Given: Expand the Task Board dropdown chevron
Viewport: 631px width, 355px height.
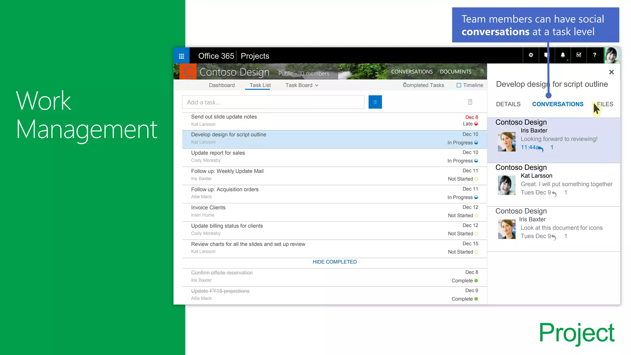Looking at the screenshot, I should [317, 85].
